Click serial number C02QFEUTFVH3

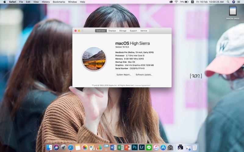pos(137,68)
